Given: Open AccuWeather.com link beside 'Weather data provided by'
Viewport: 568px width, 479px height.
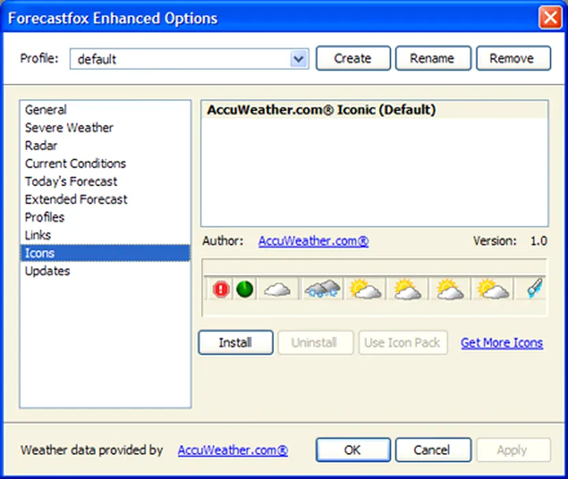Looking at the screenshot, I should tap(233, 450).
